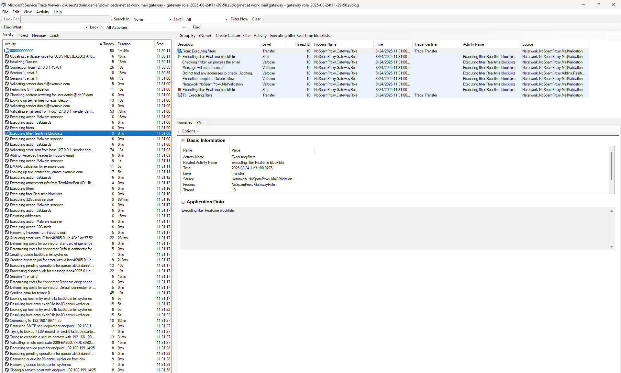
Task: Open the Look In dropdown
Action: tap(184, 28)
